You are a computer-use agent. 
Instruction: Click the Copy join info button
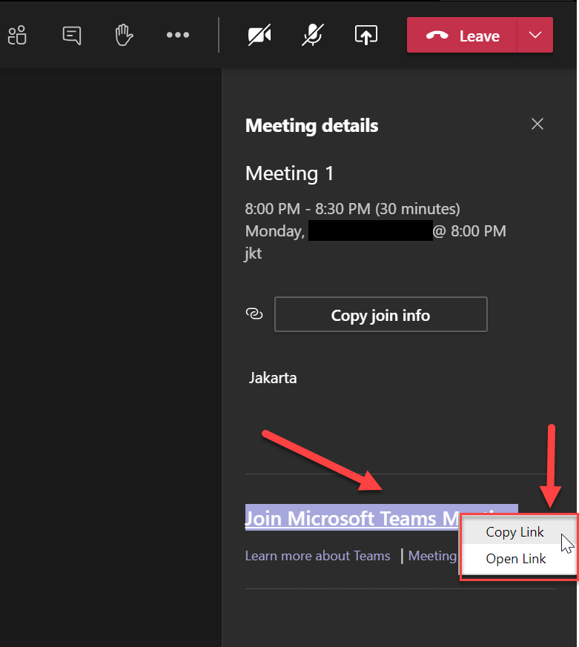coord(380,314)
